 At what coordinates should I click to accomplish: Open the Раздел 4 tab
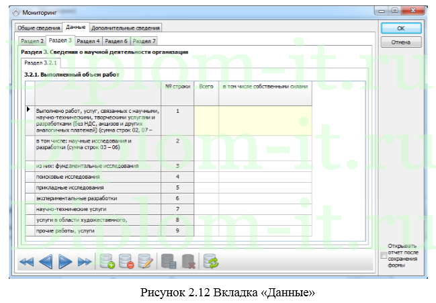click(89, 41)
